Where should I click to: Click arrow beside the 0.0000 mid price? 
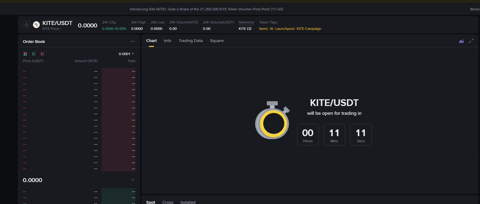point(133,180)
